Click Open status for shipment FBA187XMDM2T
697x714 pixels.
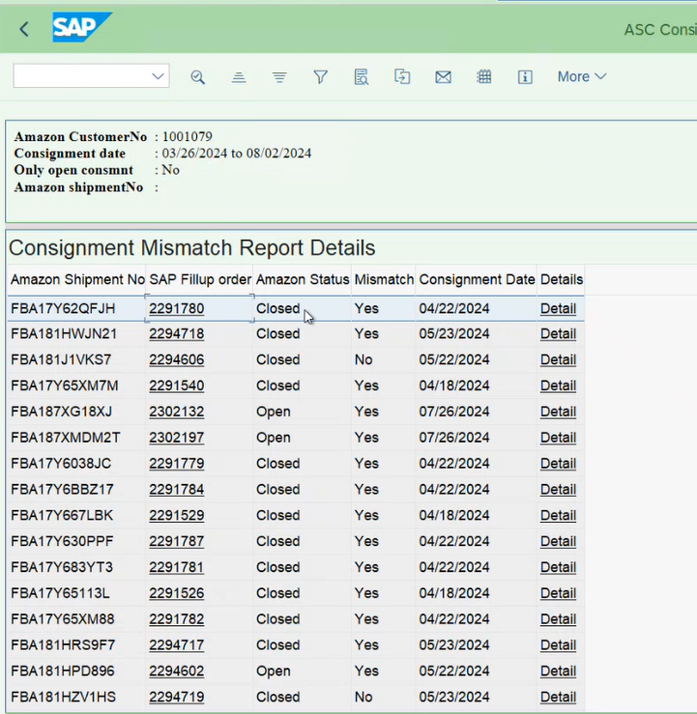274,438
